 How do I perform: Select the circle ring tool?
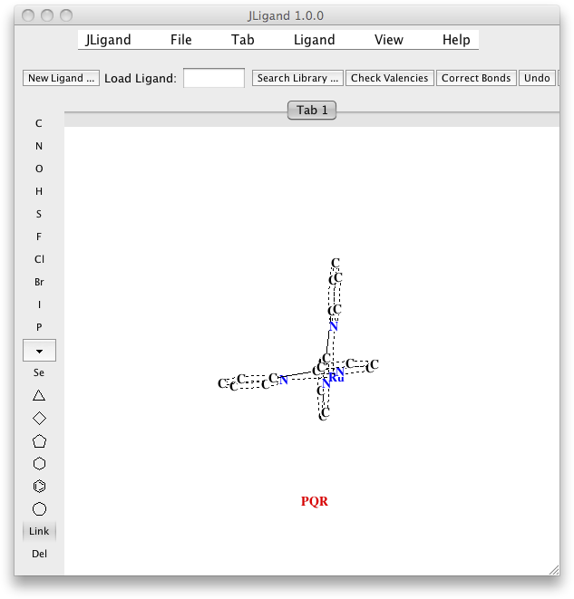[x=39, y=509]
